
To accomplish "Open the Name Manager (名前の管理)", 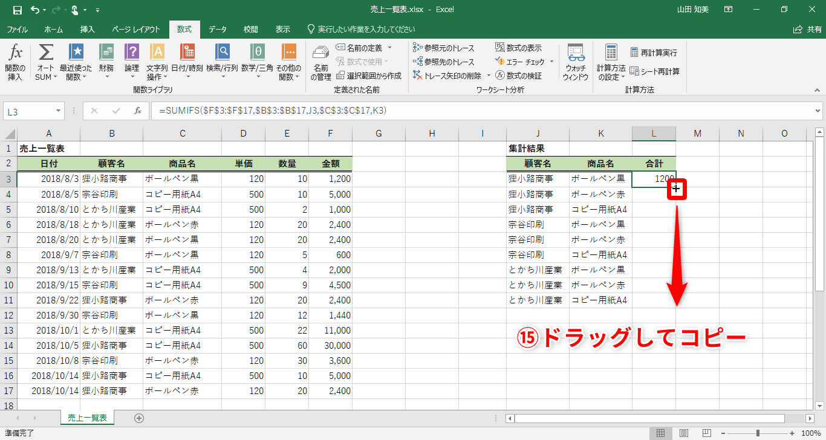I will tap(320, 62).
